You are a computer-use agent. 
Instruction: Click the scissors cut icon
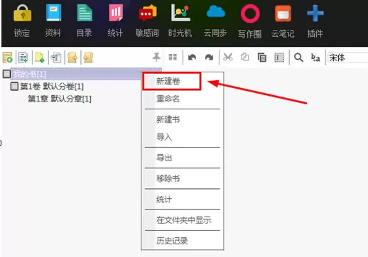tap(228, 58)
